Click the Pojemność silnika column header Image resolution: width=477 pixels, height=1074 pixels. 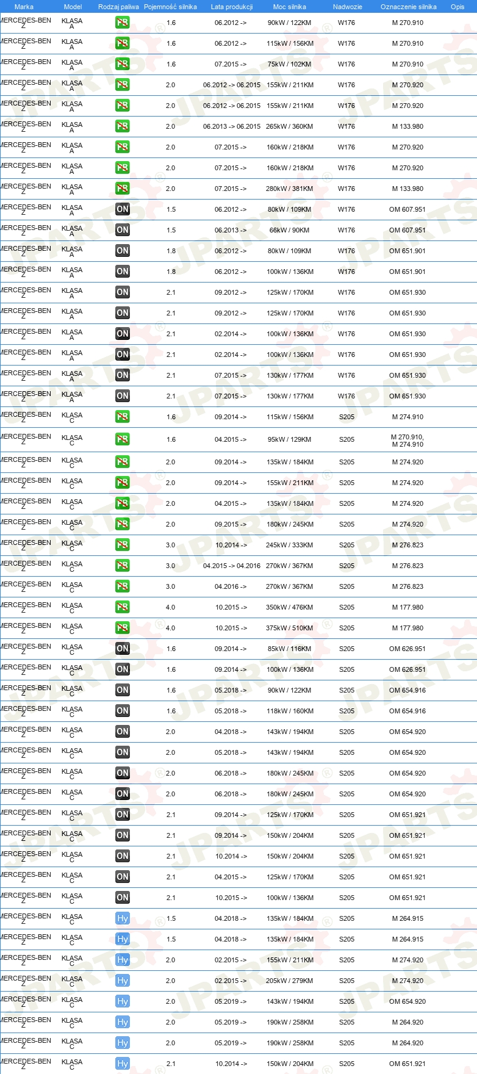click(170, 7)
